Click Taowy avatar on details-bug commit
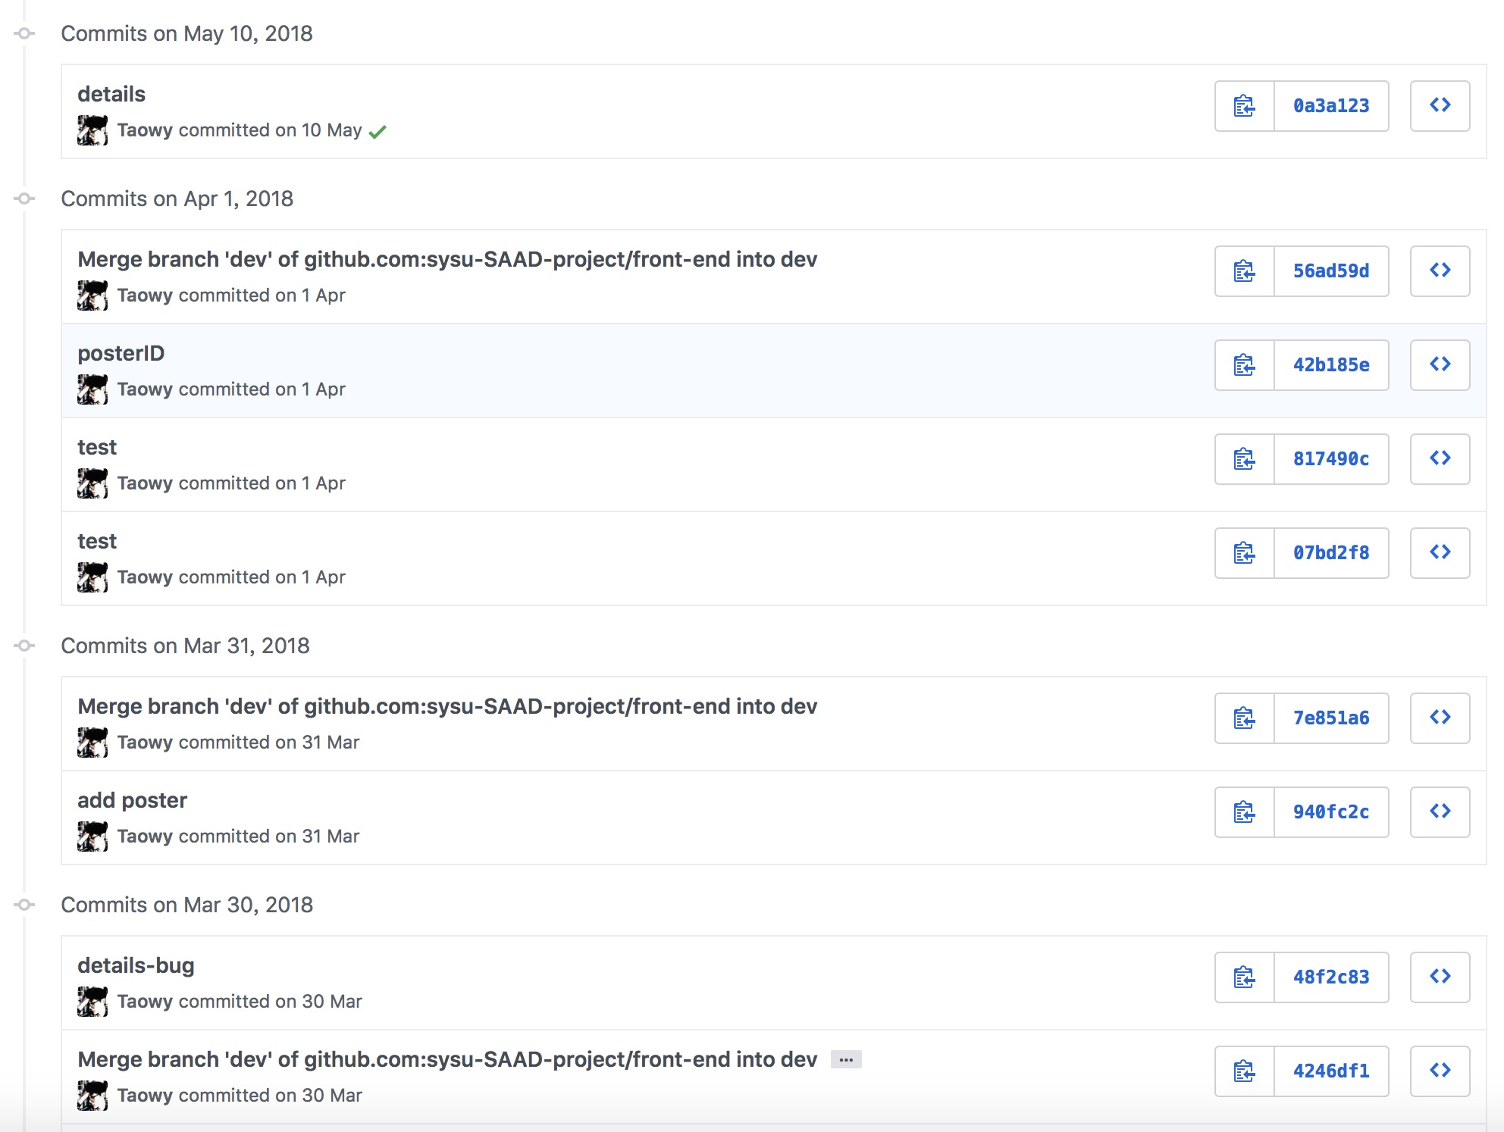 [x=92, y=1002]
